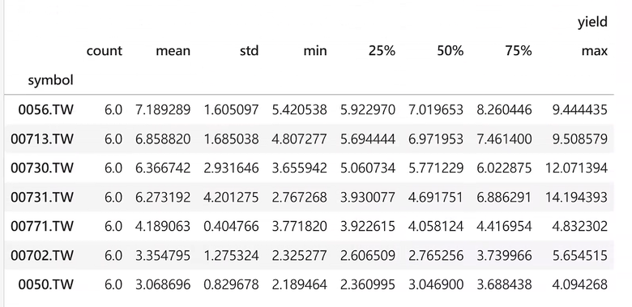Select the 00702.TW row label
The height and width of the screenshot is (307, 632).
pyautogui.click(x=42, y=255)
